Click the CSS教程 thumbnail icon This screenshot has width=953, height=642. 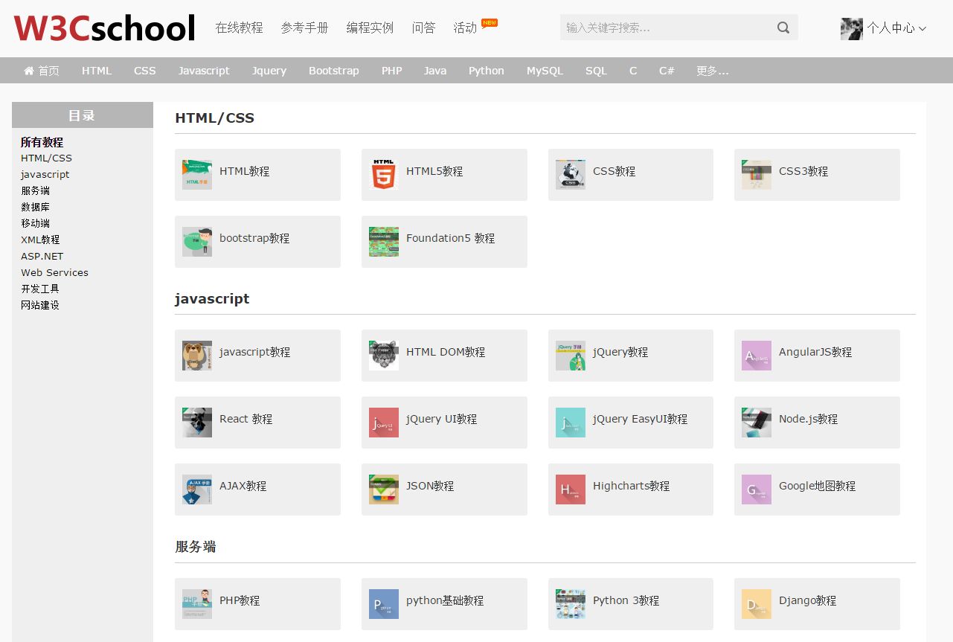tap(571, 175)
